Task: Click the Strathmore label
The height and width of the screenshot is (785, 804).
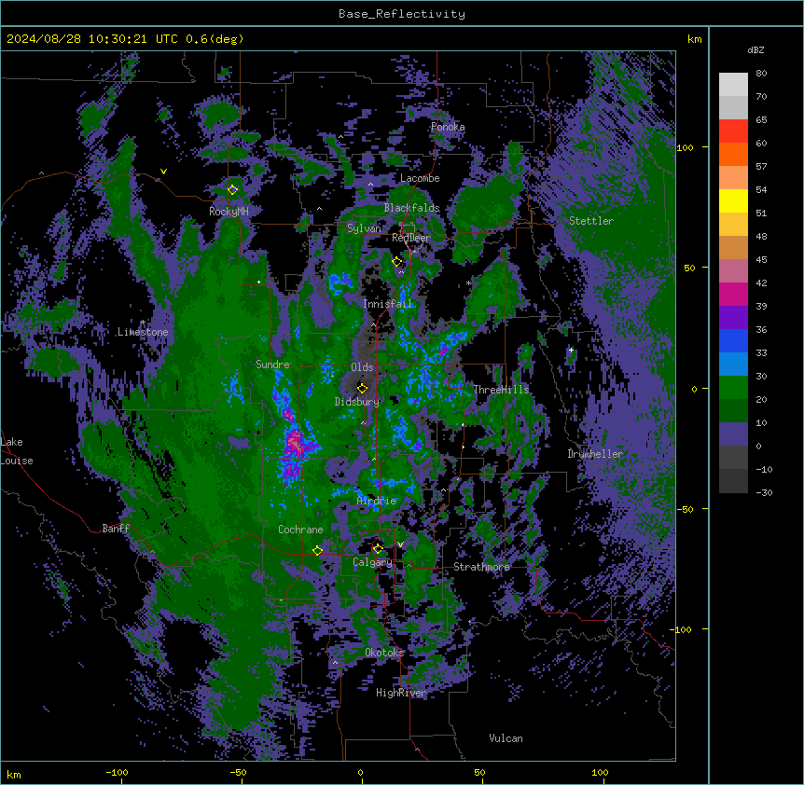Action: tap(481, 567)
